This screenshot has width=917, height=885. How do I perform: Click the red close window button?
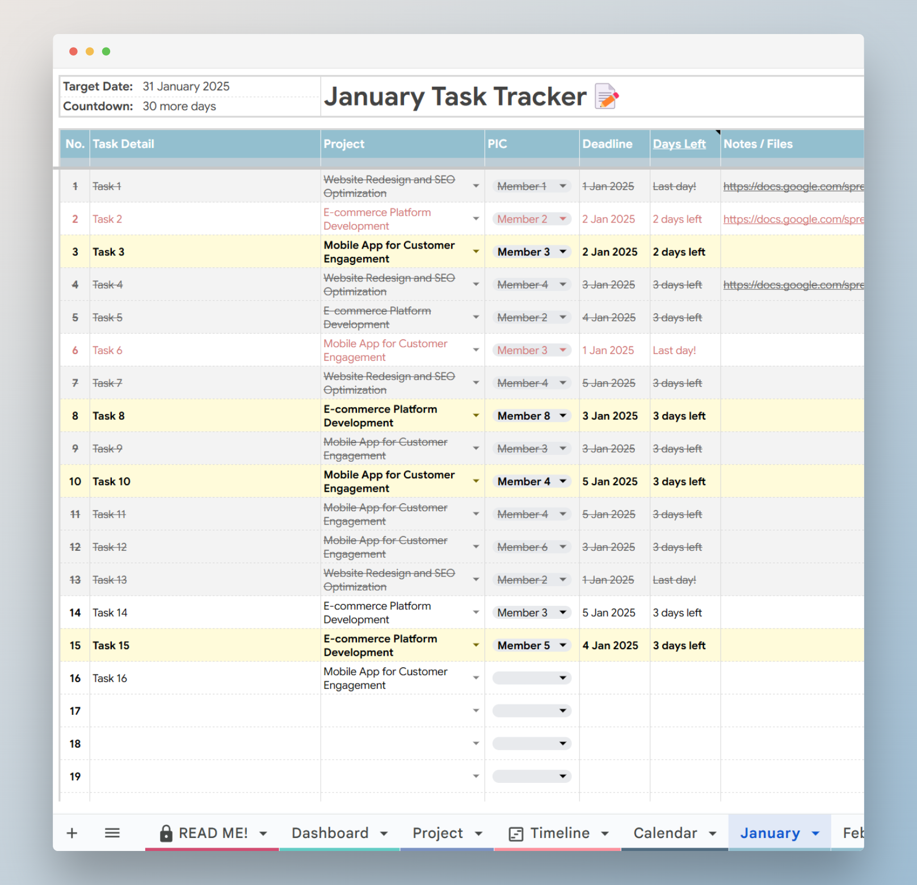pos(73,52)
